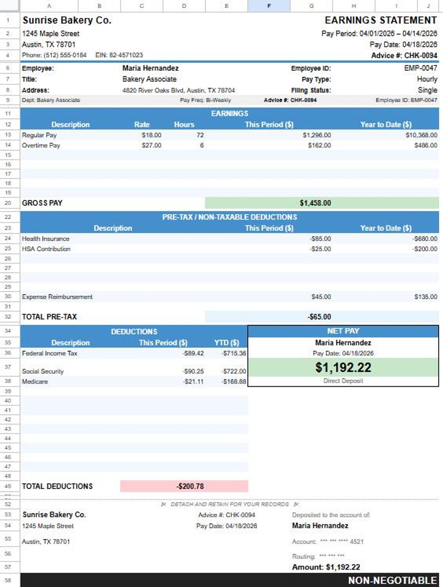Viewport: 443px width, 587px height.
Task: Click the Gross Pay total "$1,458.00"
Action: (x=315, y=203)
